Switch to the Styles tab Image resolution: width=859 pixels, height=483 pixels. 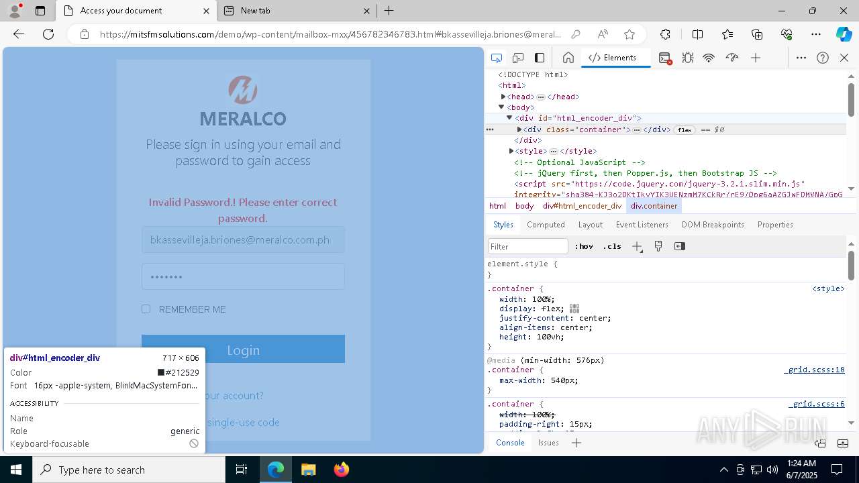coord(503,225)
